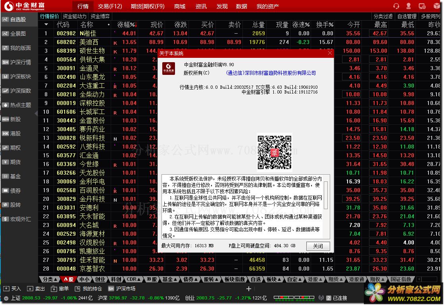Image resolution: width=444 pixels, height=305 pixels.
Task: Open the column header dropdown triangle
Action: (46, 25)
